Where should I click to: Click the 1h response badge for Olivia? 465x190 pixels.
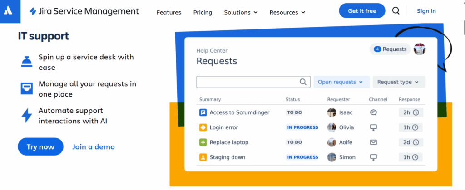411,127
